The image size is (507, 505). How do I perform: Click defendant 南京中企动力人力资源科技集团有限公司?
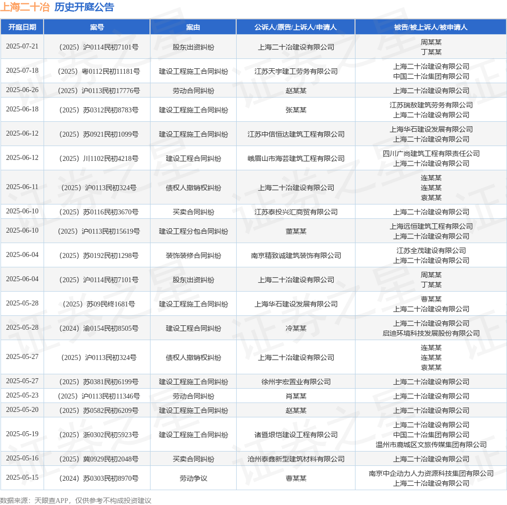431,473
